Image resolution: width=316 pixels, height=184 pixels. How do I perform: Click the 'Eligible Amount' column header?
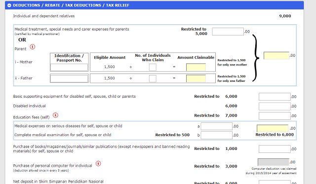pos(110,58)
